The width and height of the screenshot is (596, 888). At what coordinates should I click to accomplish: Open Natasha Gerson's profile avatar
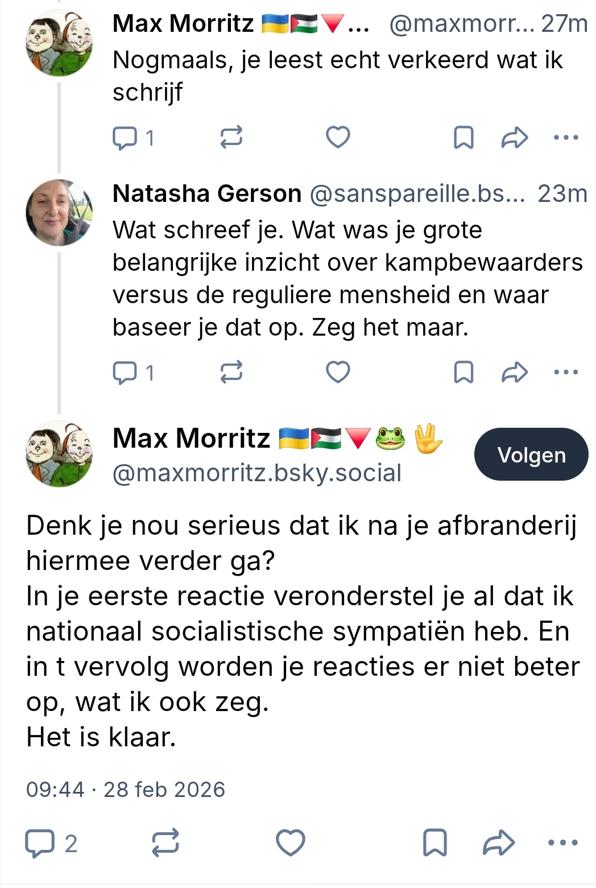(x=59, y=213)
